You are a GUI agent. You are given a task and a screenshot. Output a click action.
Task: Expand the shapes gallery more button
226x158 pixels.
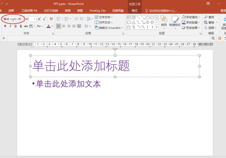click(x=156, y=27)
